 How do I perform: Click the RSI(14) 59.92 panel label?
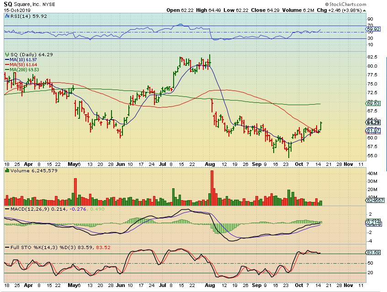coord(28,16)
